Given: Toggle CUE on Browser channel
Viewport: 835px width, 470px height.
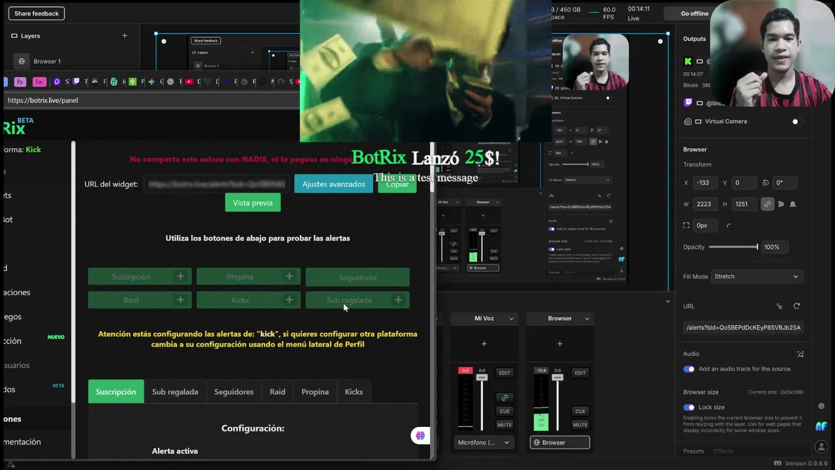Looking at the screenshot, I should 580,411.
